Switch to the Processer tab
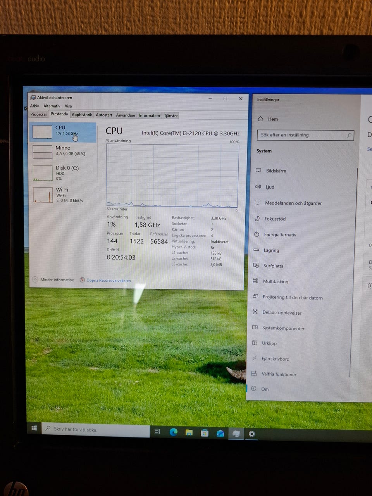 point(39,115)
